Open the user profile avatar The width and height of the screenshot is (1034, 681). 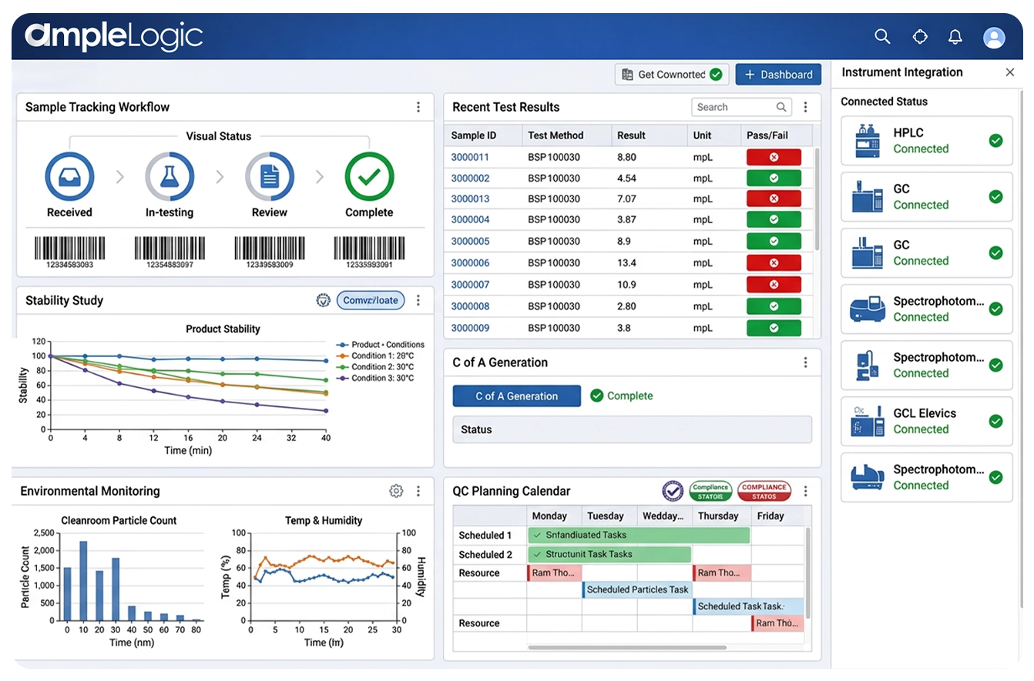point(994,37)
